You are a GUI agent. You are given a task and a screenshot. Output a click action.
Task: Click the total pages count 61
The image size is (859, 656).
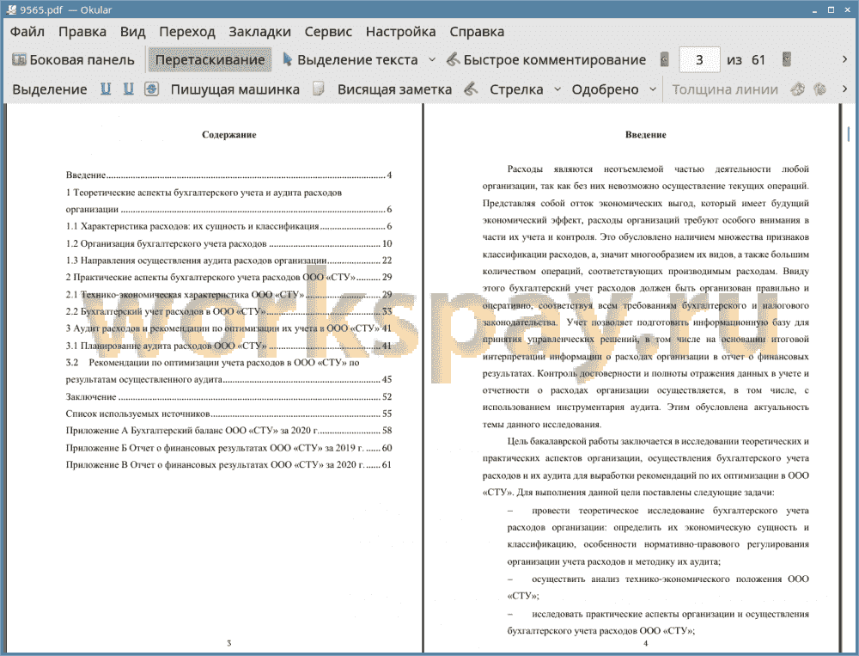[758, 60]
